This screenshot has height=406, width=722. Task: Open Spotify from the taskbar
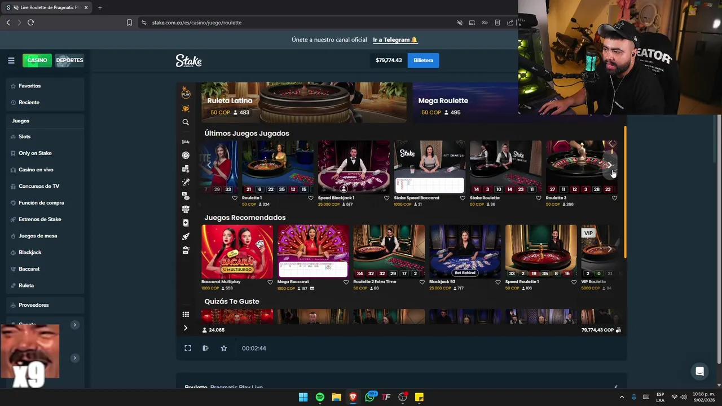point(320,397)
